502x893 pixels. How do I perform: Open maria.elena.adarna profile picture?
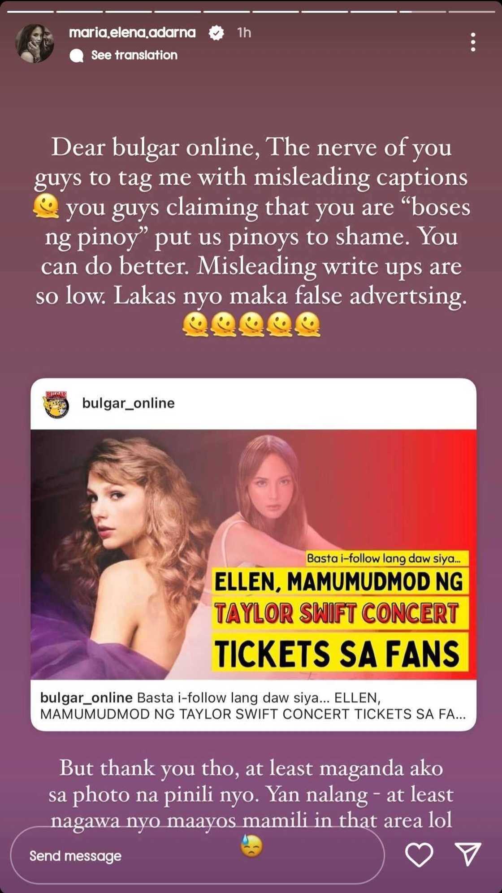tap(35, 43)
